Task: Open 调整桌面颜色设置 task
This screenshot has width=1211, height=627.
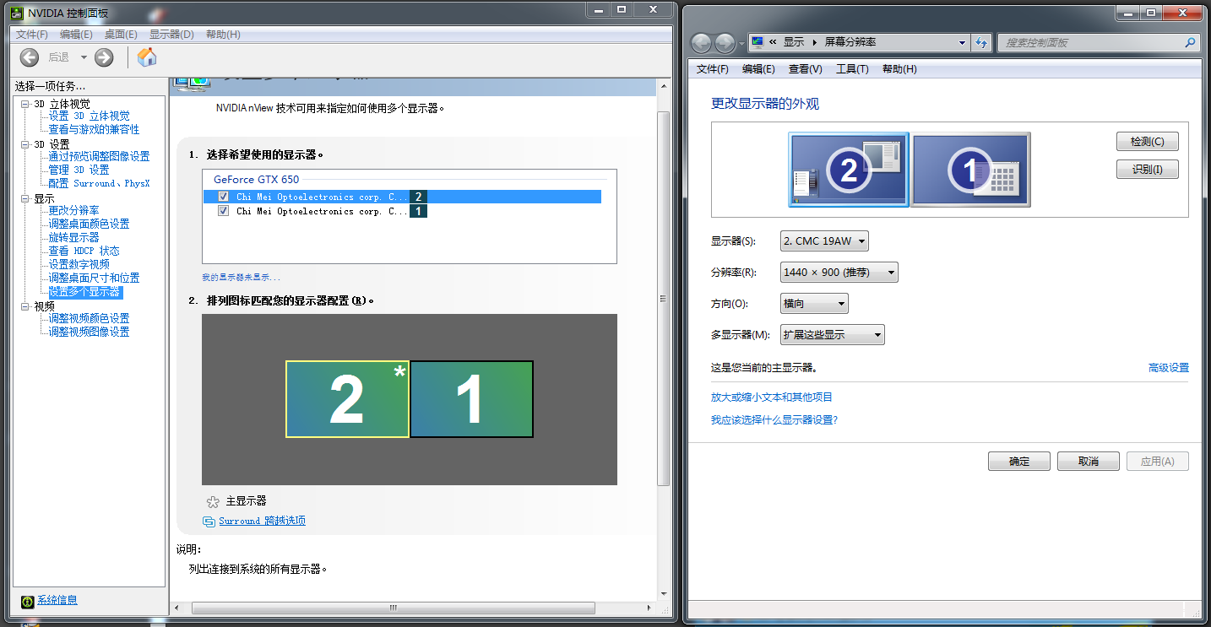Action: point(89,224)
